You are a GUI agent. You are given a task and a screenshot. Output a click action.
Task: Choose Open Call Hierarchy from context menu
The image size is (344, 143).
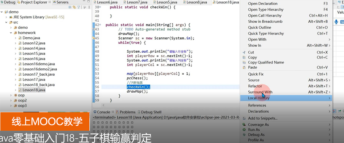pyautogui.click(x=265, y=15)
